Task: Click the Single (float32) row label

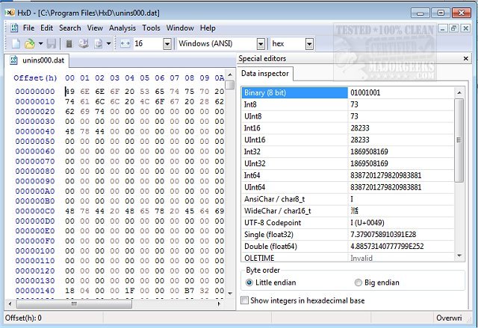Action: point(269,235)
